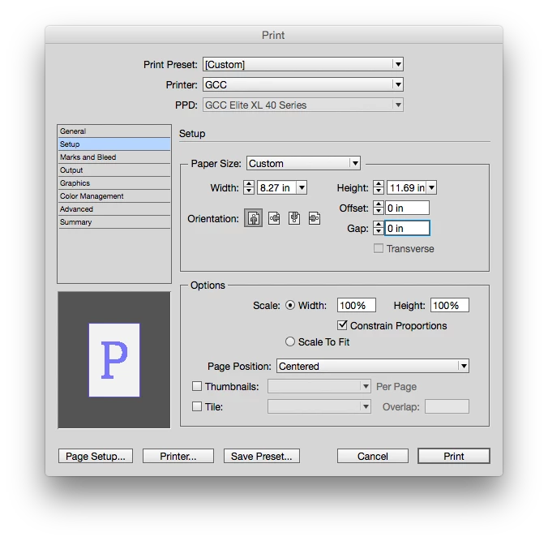Open the Output panel
Viewport: 548px width, 541px height.
(114, 170)
